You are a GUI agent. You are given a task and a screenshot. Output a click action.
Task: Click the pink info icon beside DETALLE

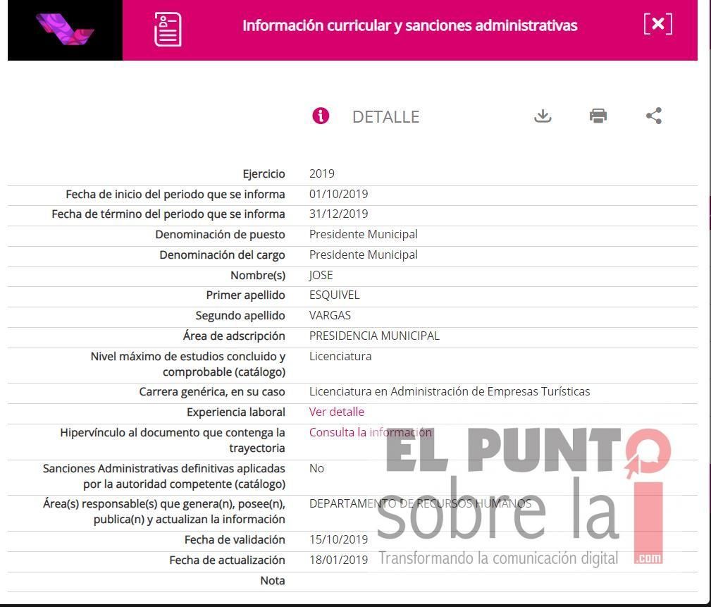[x=321, y=116]
